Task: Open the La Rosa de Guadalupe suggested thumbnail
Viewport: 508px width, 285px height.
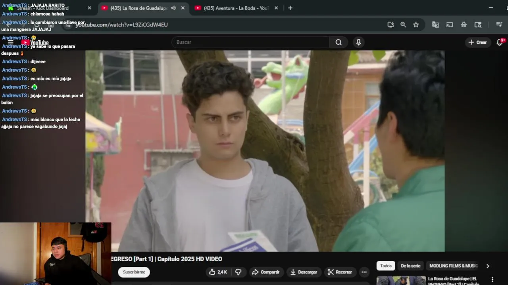Action: point(401,281)
